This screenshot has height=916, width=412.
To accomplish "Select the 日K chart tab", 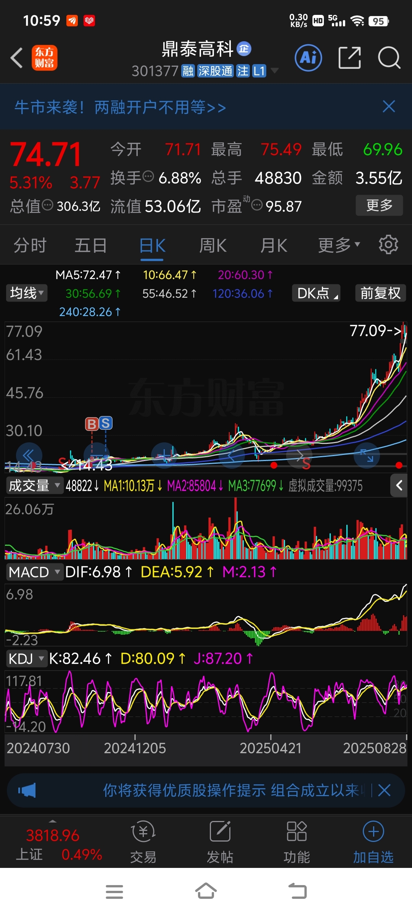I will point(152,245).
